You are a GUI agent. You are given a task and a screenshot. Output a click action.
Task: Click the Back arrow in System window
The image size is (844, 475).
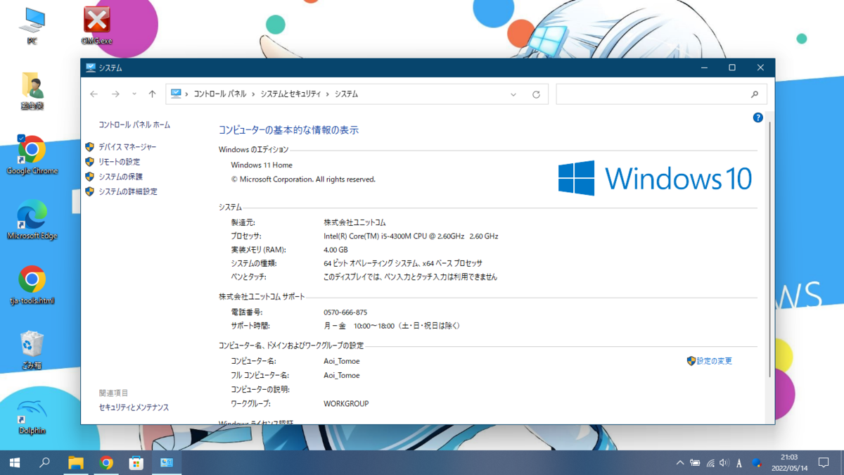point(94,94)
